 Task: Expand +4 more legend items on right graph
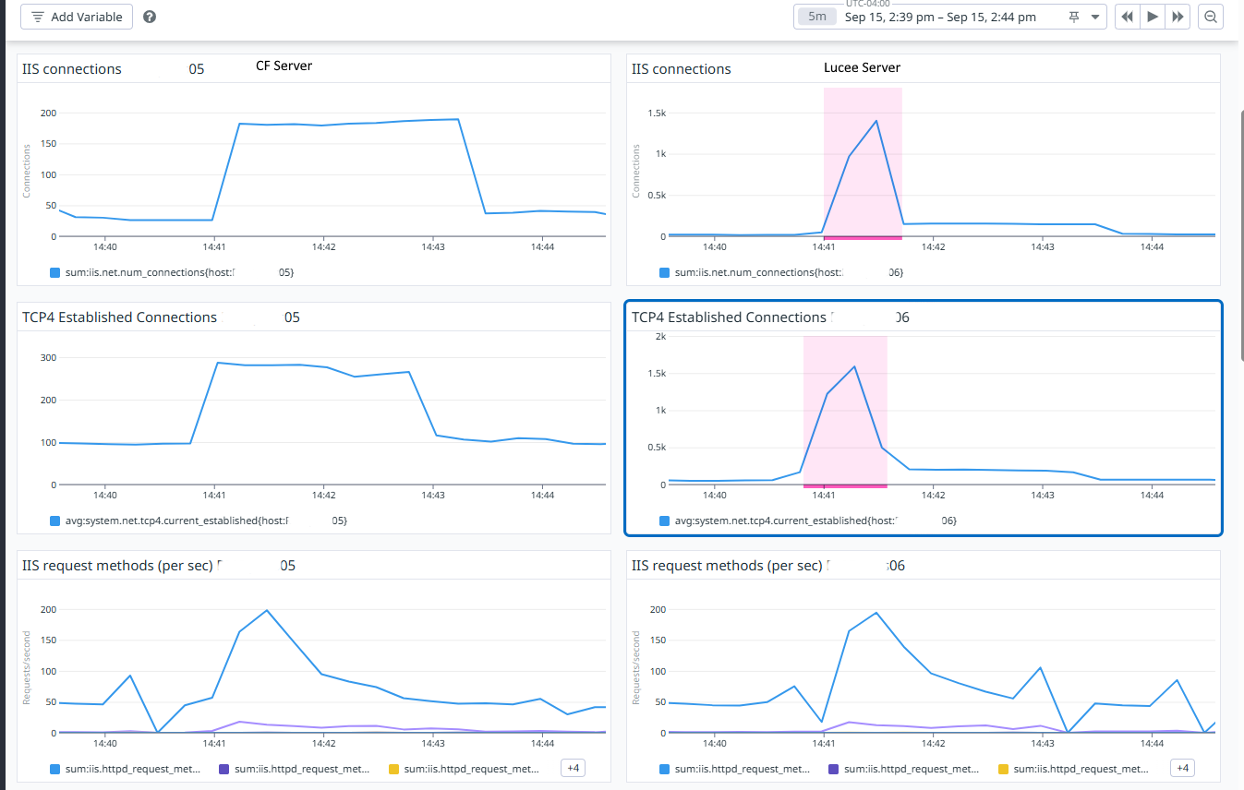[x=1183, y=768]
